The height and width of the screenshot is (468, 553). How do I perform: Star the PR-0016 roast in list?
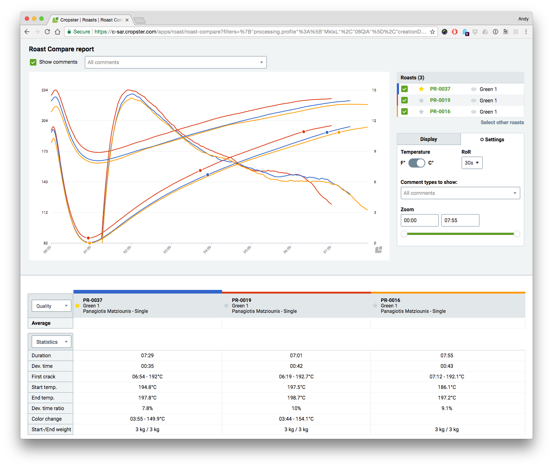click(x=421, y=111)
